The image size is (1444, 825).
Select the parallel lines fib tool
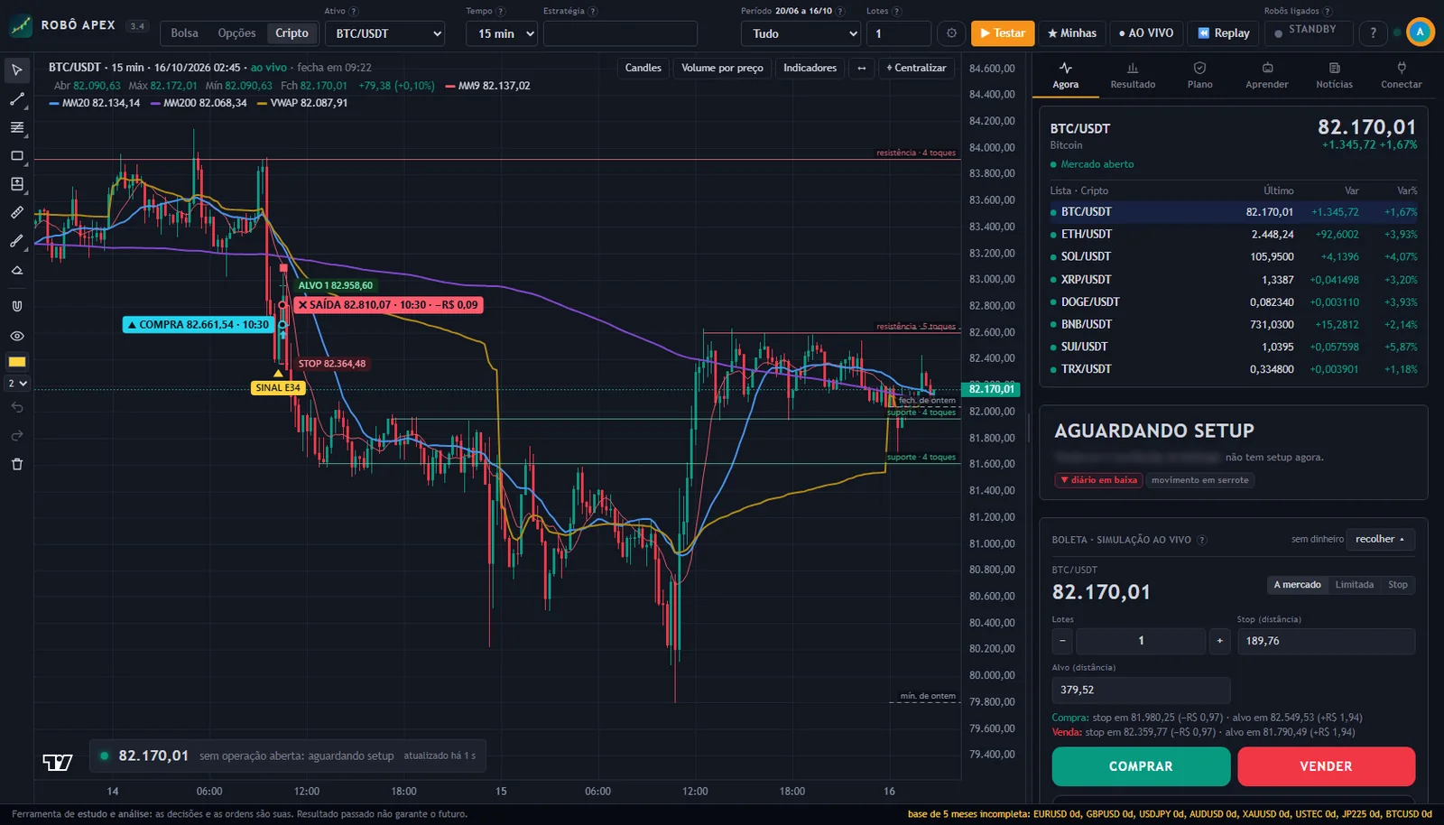tap(16, 127)
